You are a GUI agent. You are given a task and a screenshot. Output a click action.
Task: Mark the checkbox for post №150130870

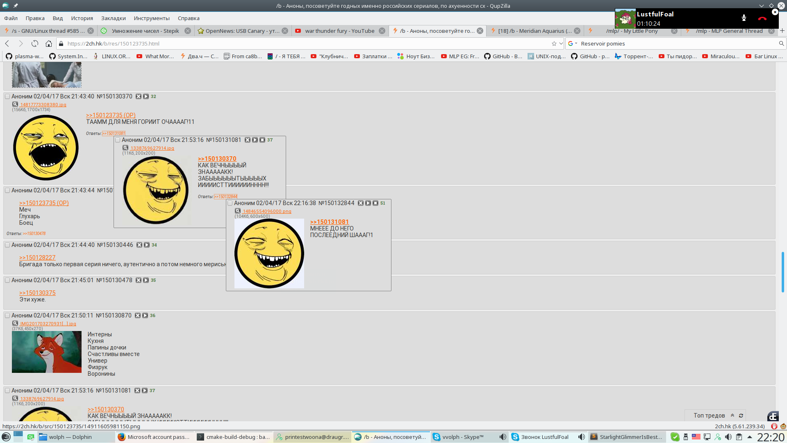(x=7, y=315)
